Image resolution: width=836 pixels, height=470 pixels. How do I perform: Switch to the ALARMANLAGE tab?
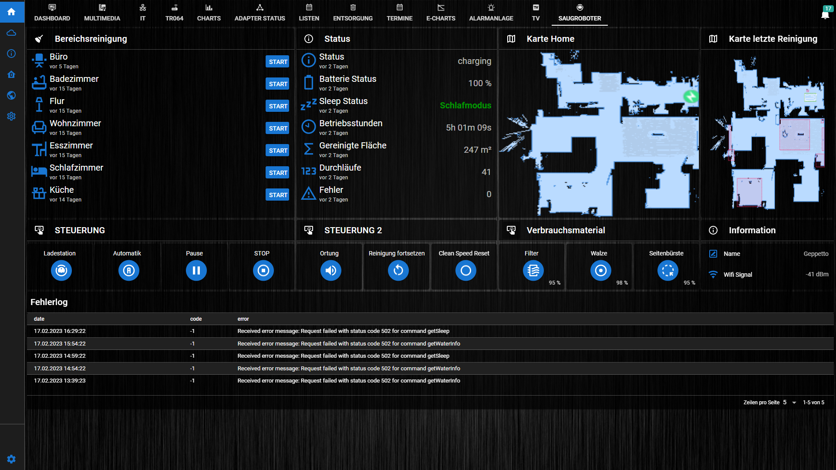[491, 13]
